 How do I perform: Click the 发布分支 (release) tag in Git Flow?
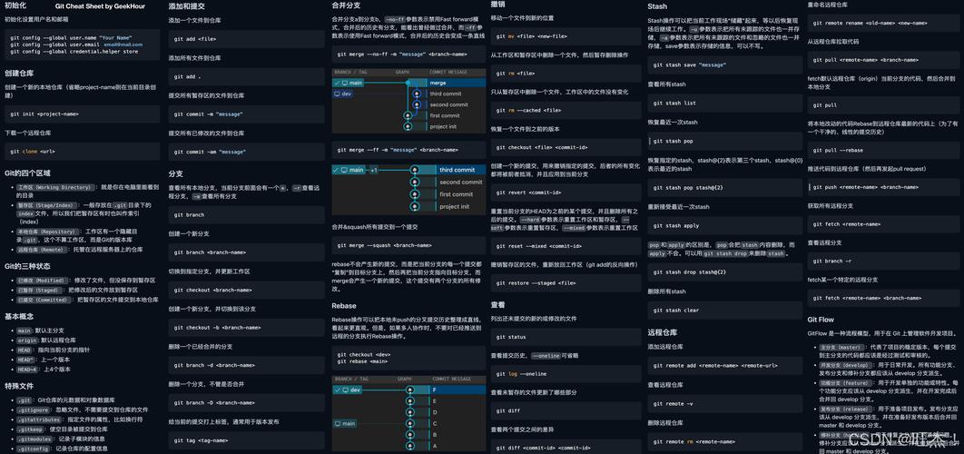click(845, 409)
